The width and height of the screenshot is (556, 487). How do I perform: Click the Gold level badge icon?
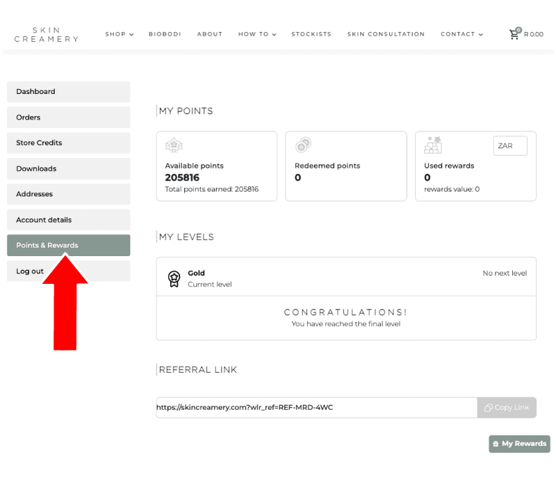pos(174,278)
